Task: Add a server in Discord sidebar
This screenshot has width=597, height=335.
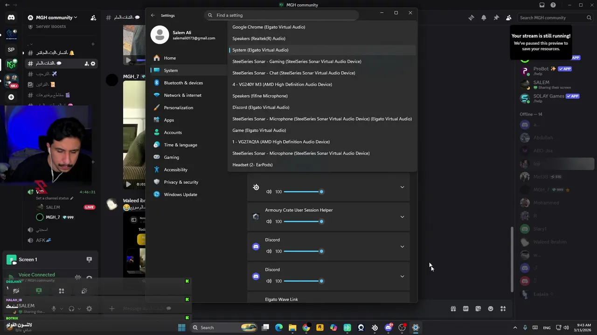Action: click(x=11, y=97)
